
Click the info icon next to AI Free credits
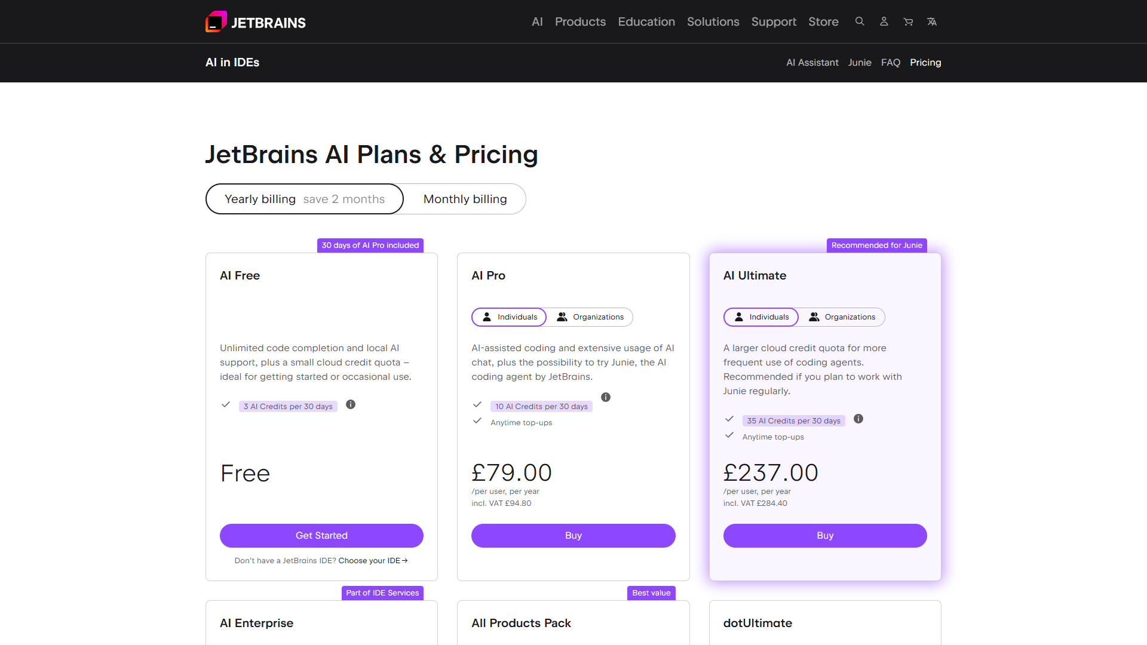click(351, 405)
